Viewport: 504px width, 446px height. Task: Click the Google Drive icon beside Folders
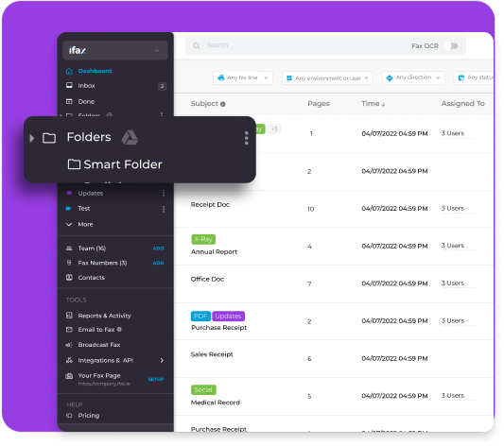(x=130, y=137)
